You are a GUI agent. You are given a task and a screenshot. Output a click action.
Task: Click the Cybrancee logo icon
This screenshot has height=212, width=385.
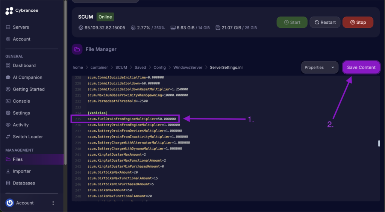point(9,11)
